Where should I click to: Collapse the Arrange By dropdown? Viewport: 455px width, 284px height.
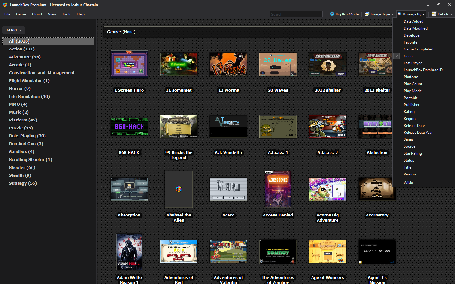pyautogui.click(x=411, y=14)
